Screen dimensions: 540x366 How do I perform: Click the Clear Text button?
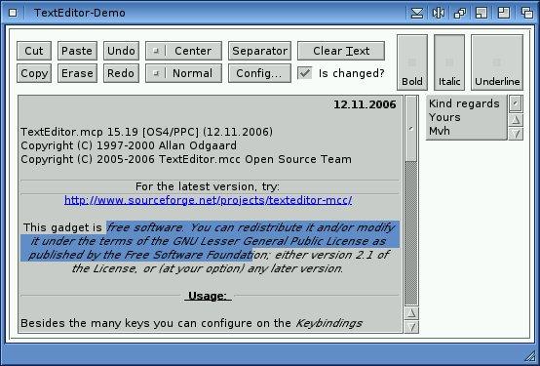[341, 51]
